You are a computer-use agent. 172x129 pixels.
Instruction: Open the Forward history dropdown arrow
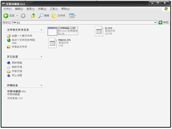(28, 16)
